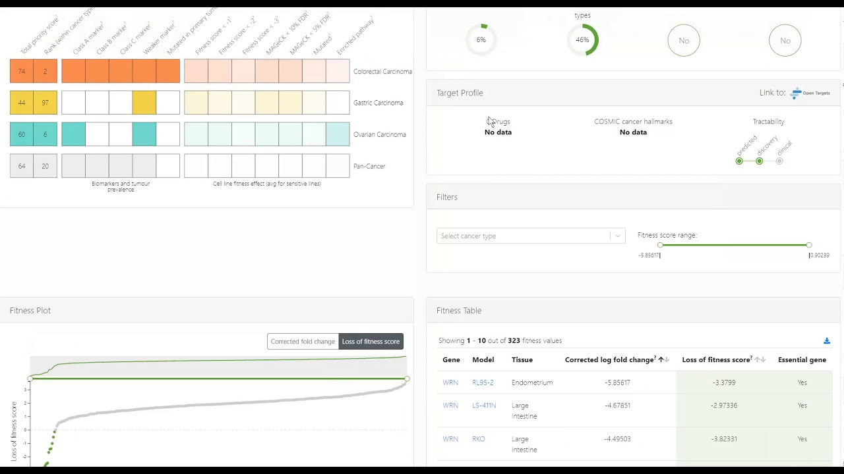The width and height of the screenshot is (844, 474).
Task: Click the Target Profile panel title
Action: pyautogui.click(x=460, y=93)
